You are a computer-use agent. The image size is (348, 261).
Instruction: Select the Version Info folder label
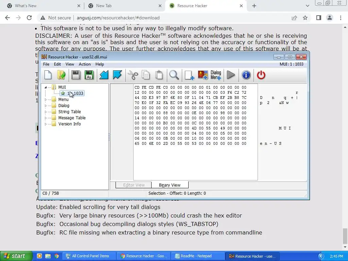tap(69, 124)
